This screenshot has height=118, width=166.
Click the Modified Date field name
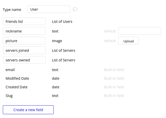tap(17, 78)
